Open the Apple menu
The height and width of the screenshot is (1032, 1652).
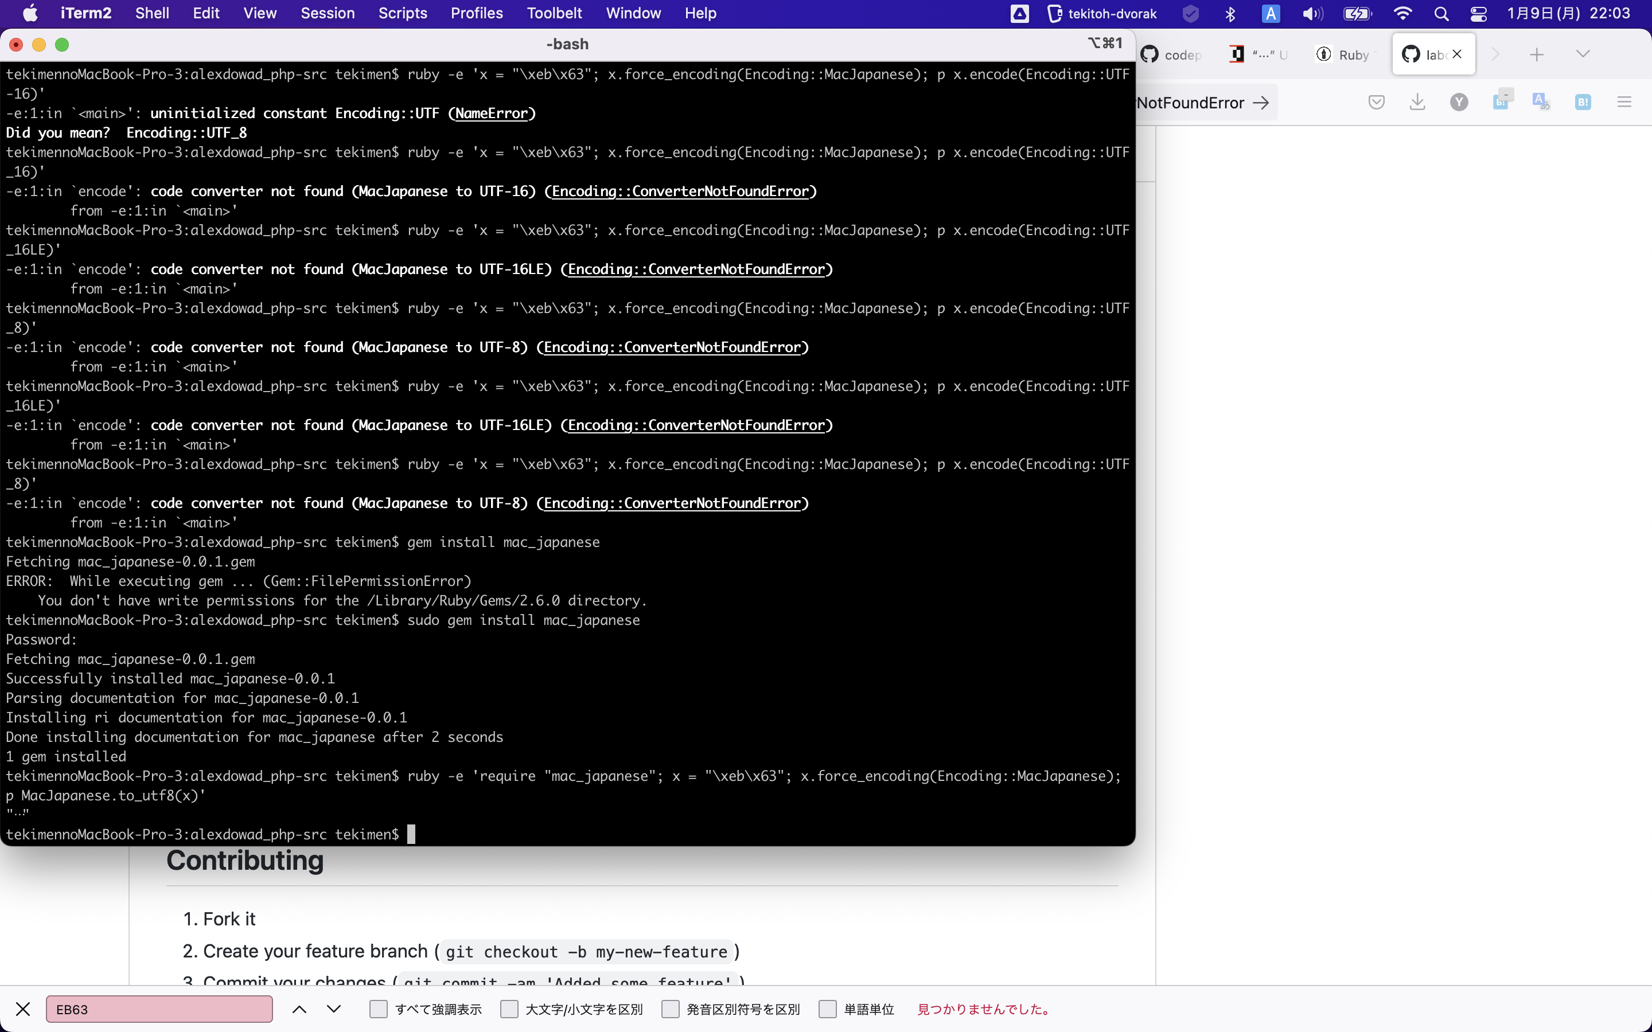[x=30, y=13]
